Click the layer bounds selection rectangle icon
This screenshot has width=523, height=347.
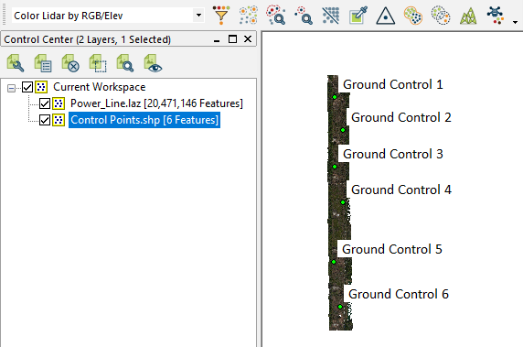click(x=98, y=63)
